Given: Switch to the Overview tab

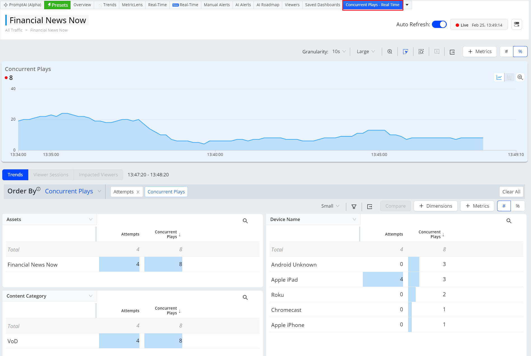Looking at the screenshot, I should click(82, 5).
